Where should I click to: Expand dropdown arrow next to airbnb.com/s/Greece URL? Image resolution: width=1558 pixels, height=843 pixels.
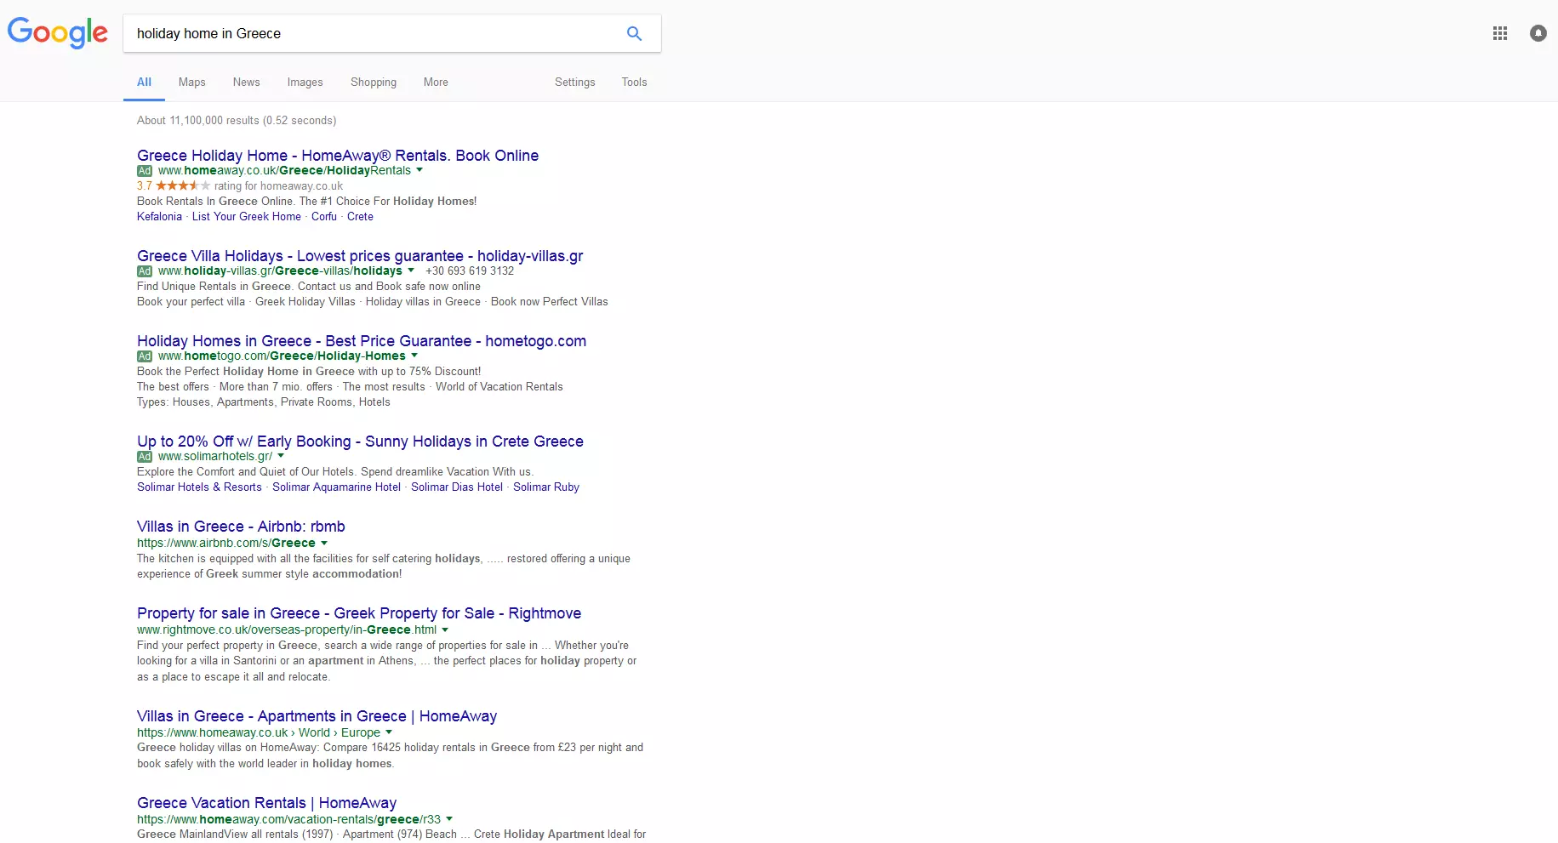coord(324,543)
